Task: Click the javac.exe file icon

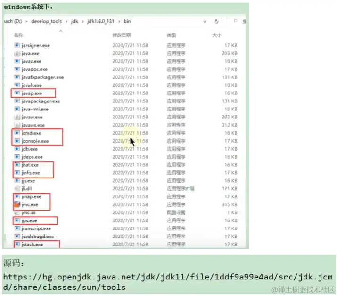Action: 17,61
